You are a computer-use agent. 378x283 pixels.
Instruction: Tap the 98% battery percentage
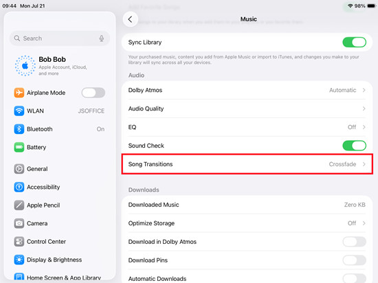359,5
